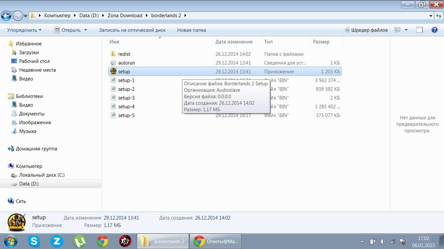444x249 pixels.
Task: Open dropdown arrow next to Открыть
Action: 86,30
